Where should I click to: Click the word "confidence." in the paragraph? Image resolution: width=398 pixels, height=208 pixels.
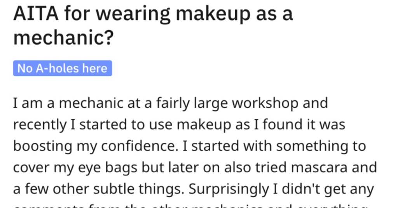[x=140, y=147]
